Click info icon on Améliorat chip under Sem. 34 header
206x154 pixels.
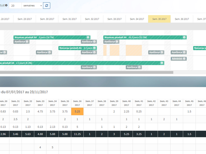point(139,67)
